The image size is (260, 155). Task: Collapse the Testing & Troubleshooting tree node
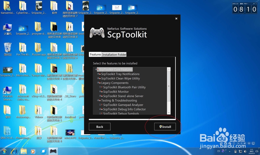[96, 100]
